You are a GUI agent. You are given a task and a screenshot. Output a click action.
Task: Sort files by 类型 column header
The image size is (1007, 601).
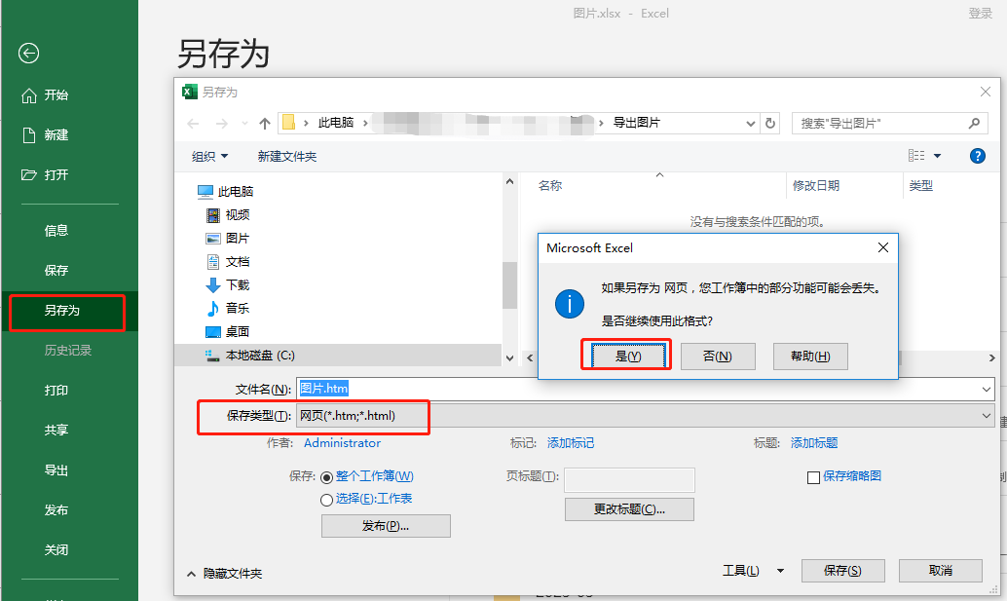point(921,186)
